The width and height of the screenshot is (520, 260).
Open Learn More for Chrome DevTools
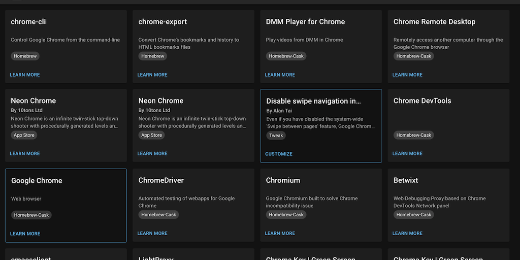click(407, 153)
